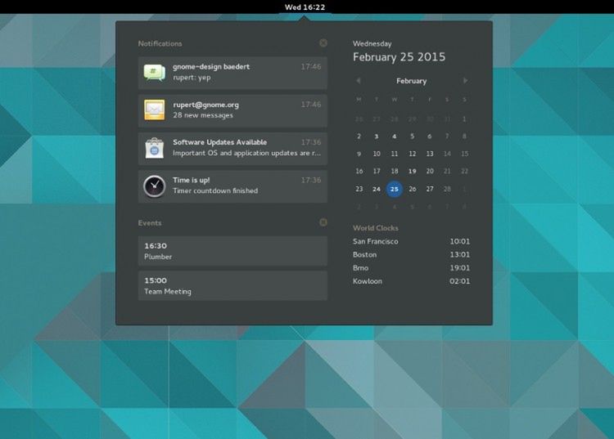Open the '28 new messages' notification
This screenshot has height=439, width=614.
[x=233, y=110]
